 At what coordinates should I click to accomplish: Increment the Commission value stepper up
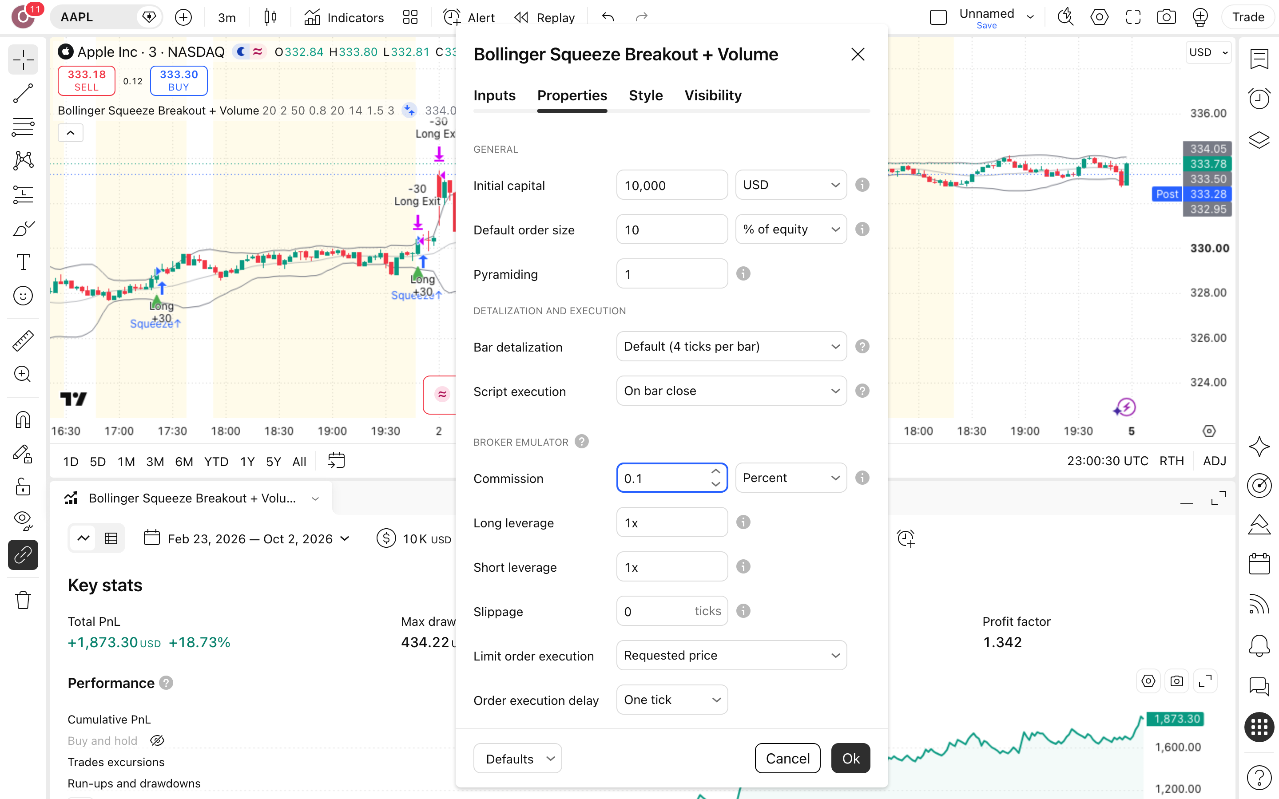(715, 471)
